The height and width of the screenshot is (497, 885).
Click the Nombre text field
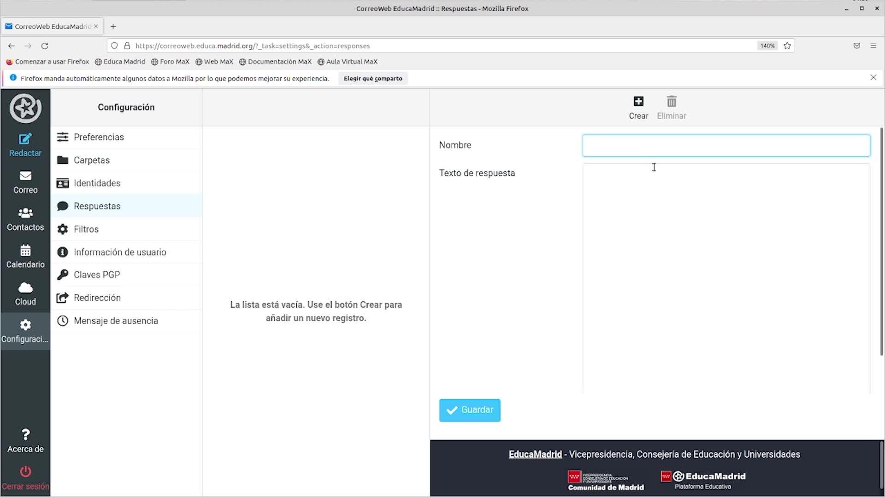pyautogui.click(x=726, y=145)
